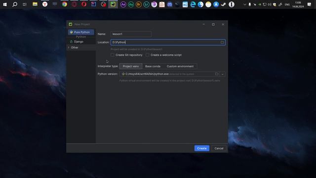The image size is (316, 178).
Task: Open the blue arrow app on the taskbar
Action: pos(216,4)
